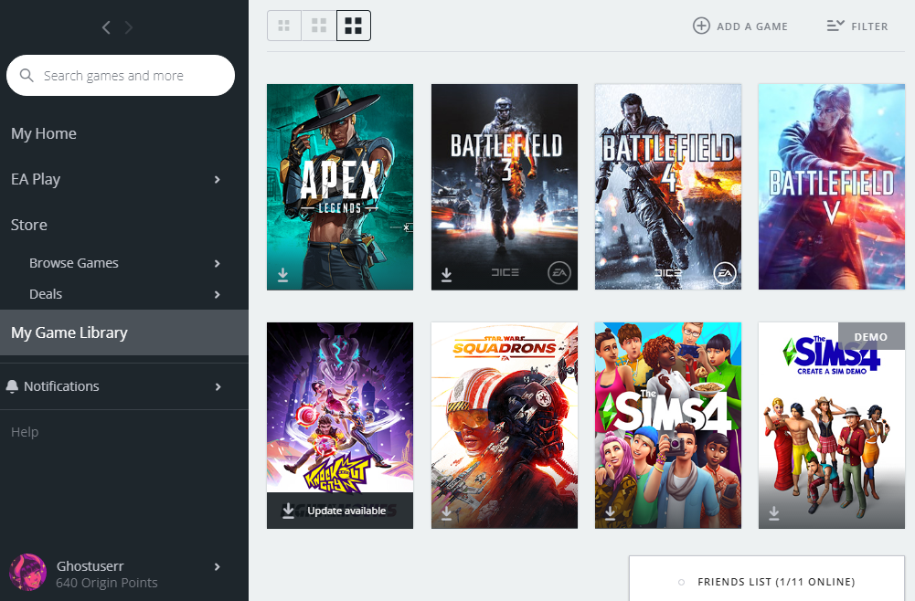Open Sims 4 Create a Sim Demo tile
Image resolution: width=915 pixels, height=601 pixels.
coord(832,426)
